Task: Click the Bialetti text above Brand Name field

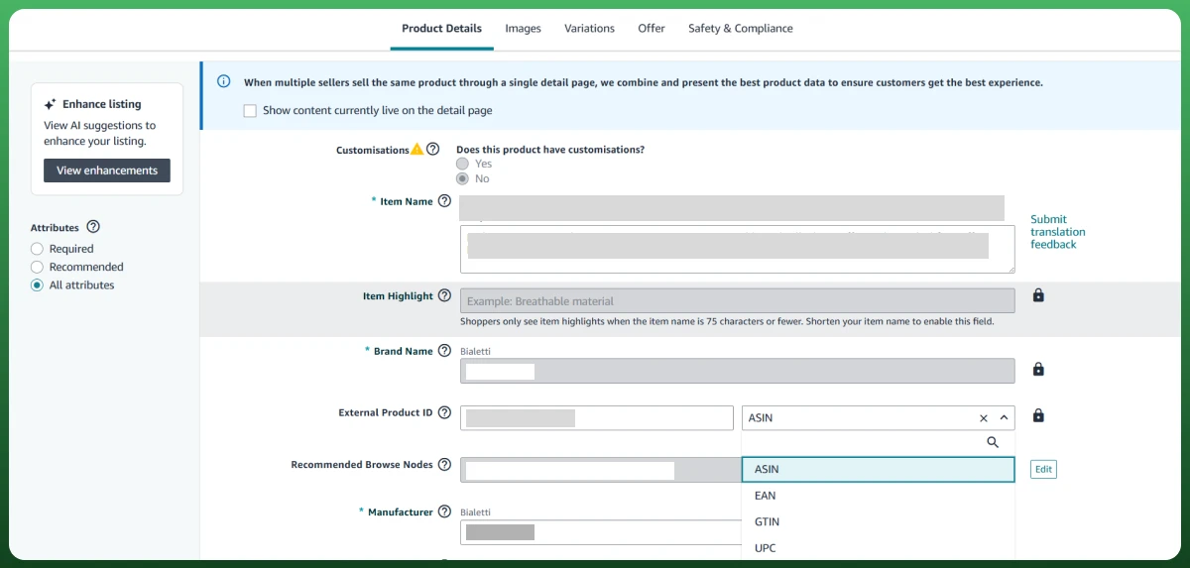Action: click(x=475, y=351)
